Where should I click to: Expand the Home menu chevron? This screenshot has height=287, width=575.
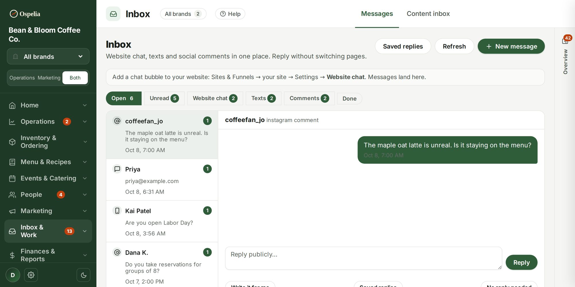pyautogui.click(x=85, y=105)
